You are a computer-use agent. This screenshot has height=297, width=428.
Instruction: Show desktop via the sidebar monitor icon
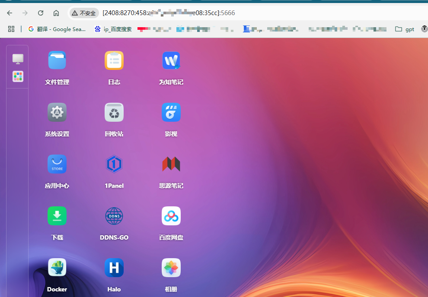(18, 59)
